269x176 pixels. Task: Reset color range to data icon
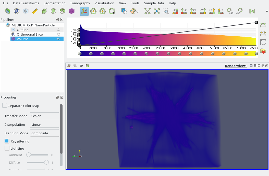point(263,25)
